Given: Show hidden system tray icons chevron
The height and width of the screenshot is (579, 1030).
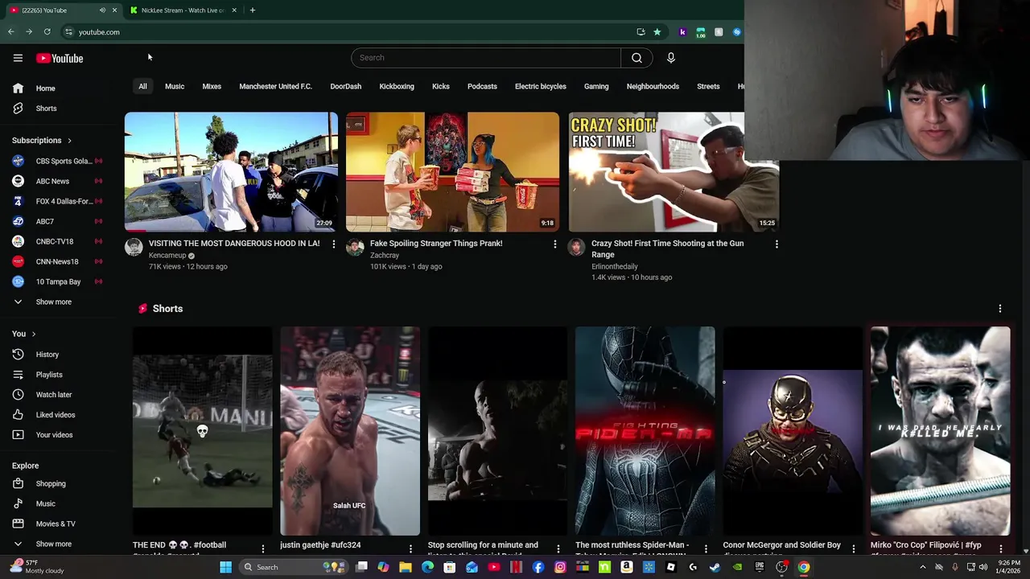Looking at the screenshot, I should click(x=922, y=567).
